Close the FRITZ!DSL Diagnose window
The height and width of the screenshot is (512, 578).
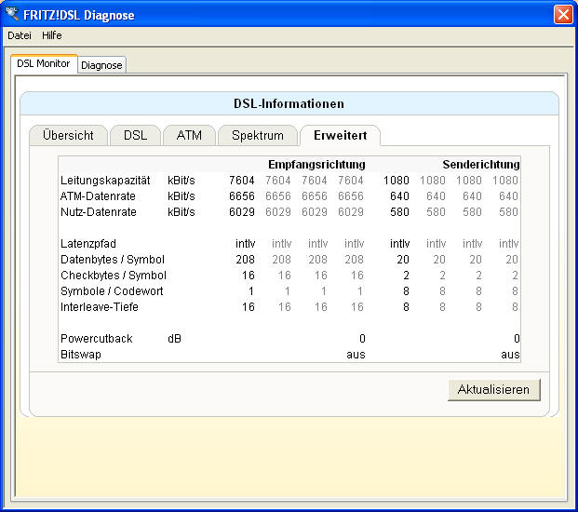(x=563, y=15)
